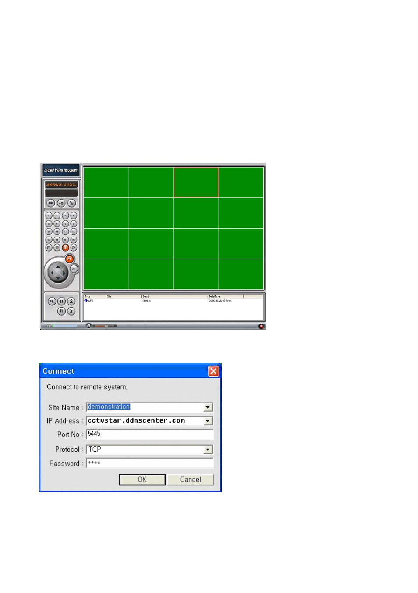
Task: Click the bottom-left button in lower control group
Action: coord(61,311)
